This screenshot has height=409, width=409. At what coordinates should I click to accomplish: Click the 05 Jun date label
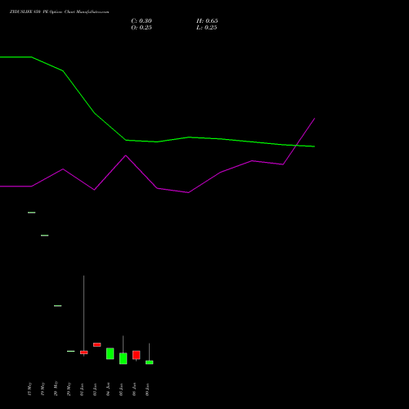click(121, 389)
